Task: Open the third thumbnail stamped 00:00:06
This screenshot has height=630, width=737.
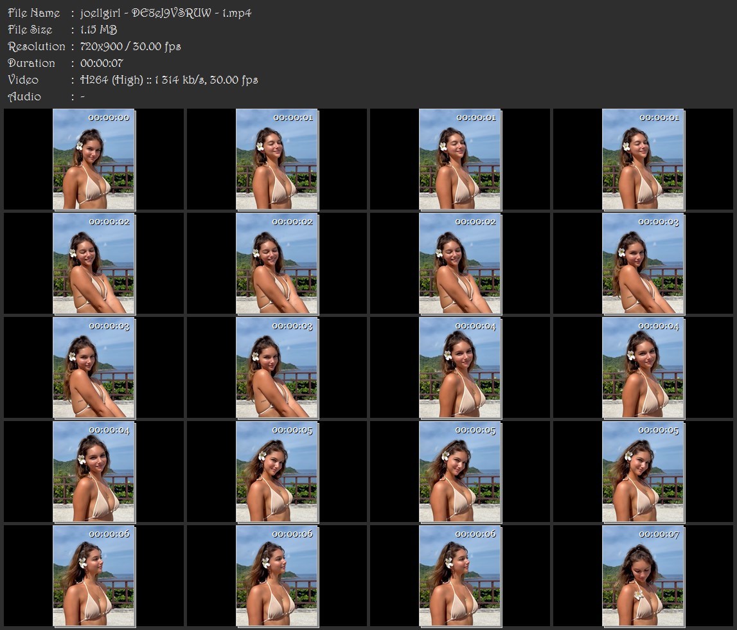Action: (460, 576)
